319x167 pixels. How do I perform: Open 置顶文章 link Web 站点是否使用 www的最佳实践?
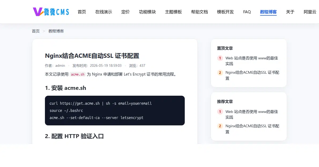click(x=252, y=61)
